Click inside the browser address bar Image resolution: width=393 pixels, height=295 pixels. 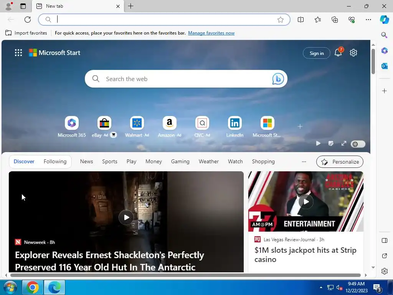tap(164, 20)
